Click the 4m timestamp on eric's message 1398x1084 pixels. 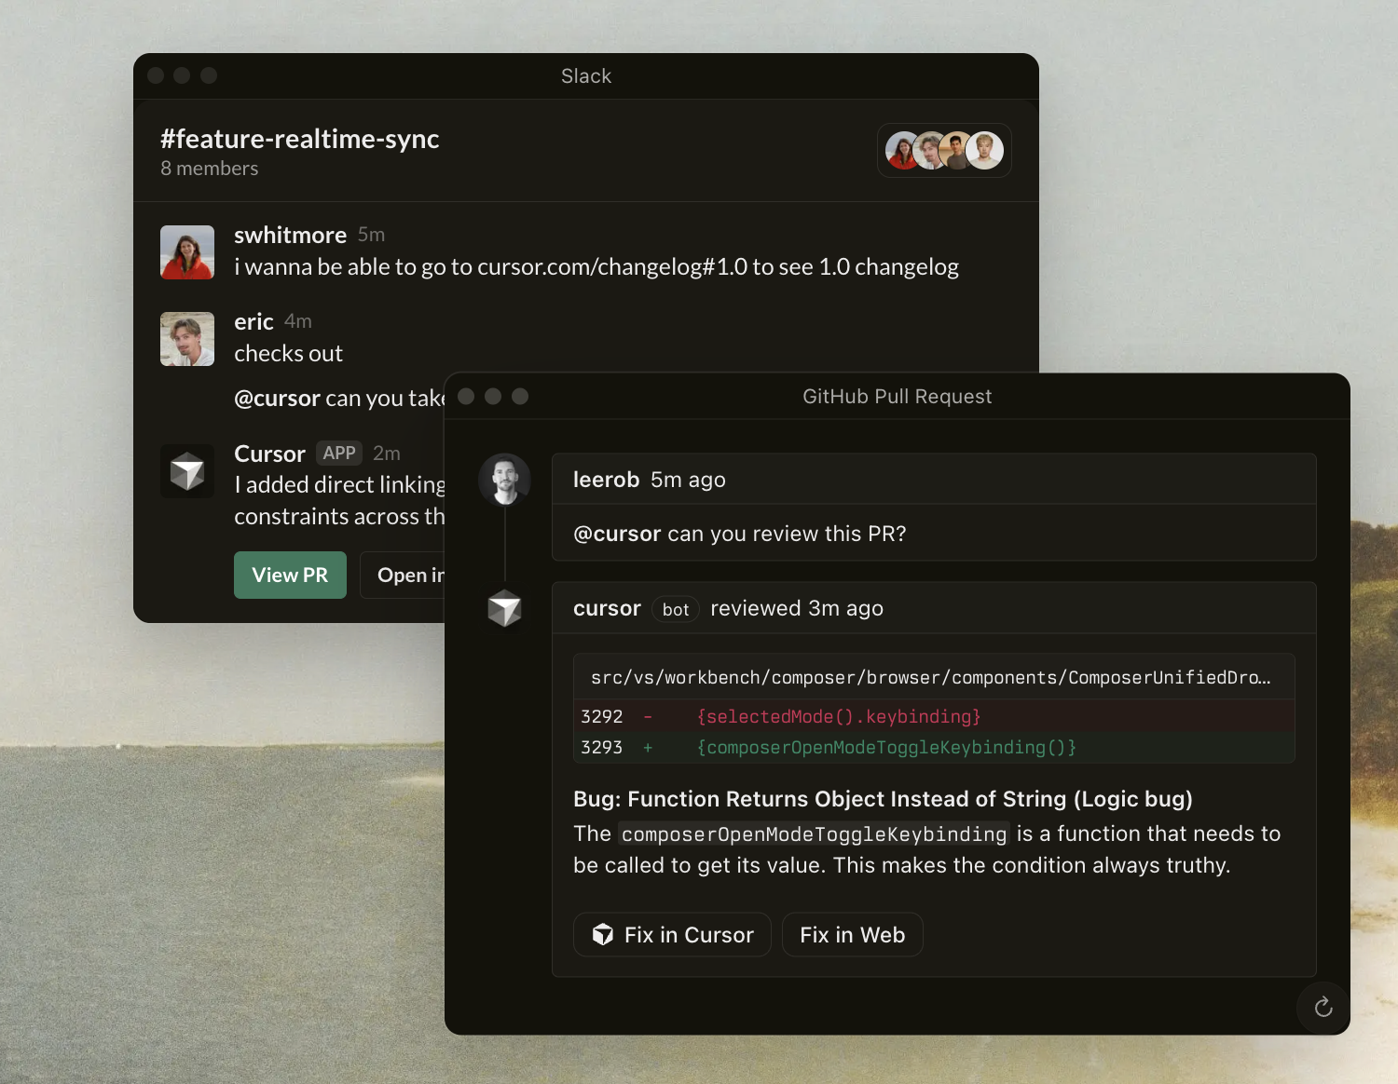coord(298,321)
